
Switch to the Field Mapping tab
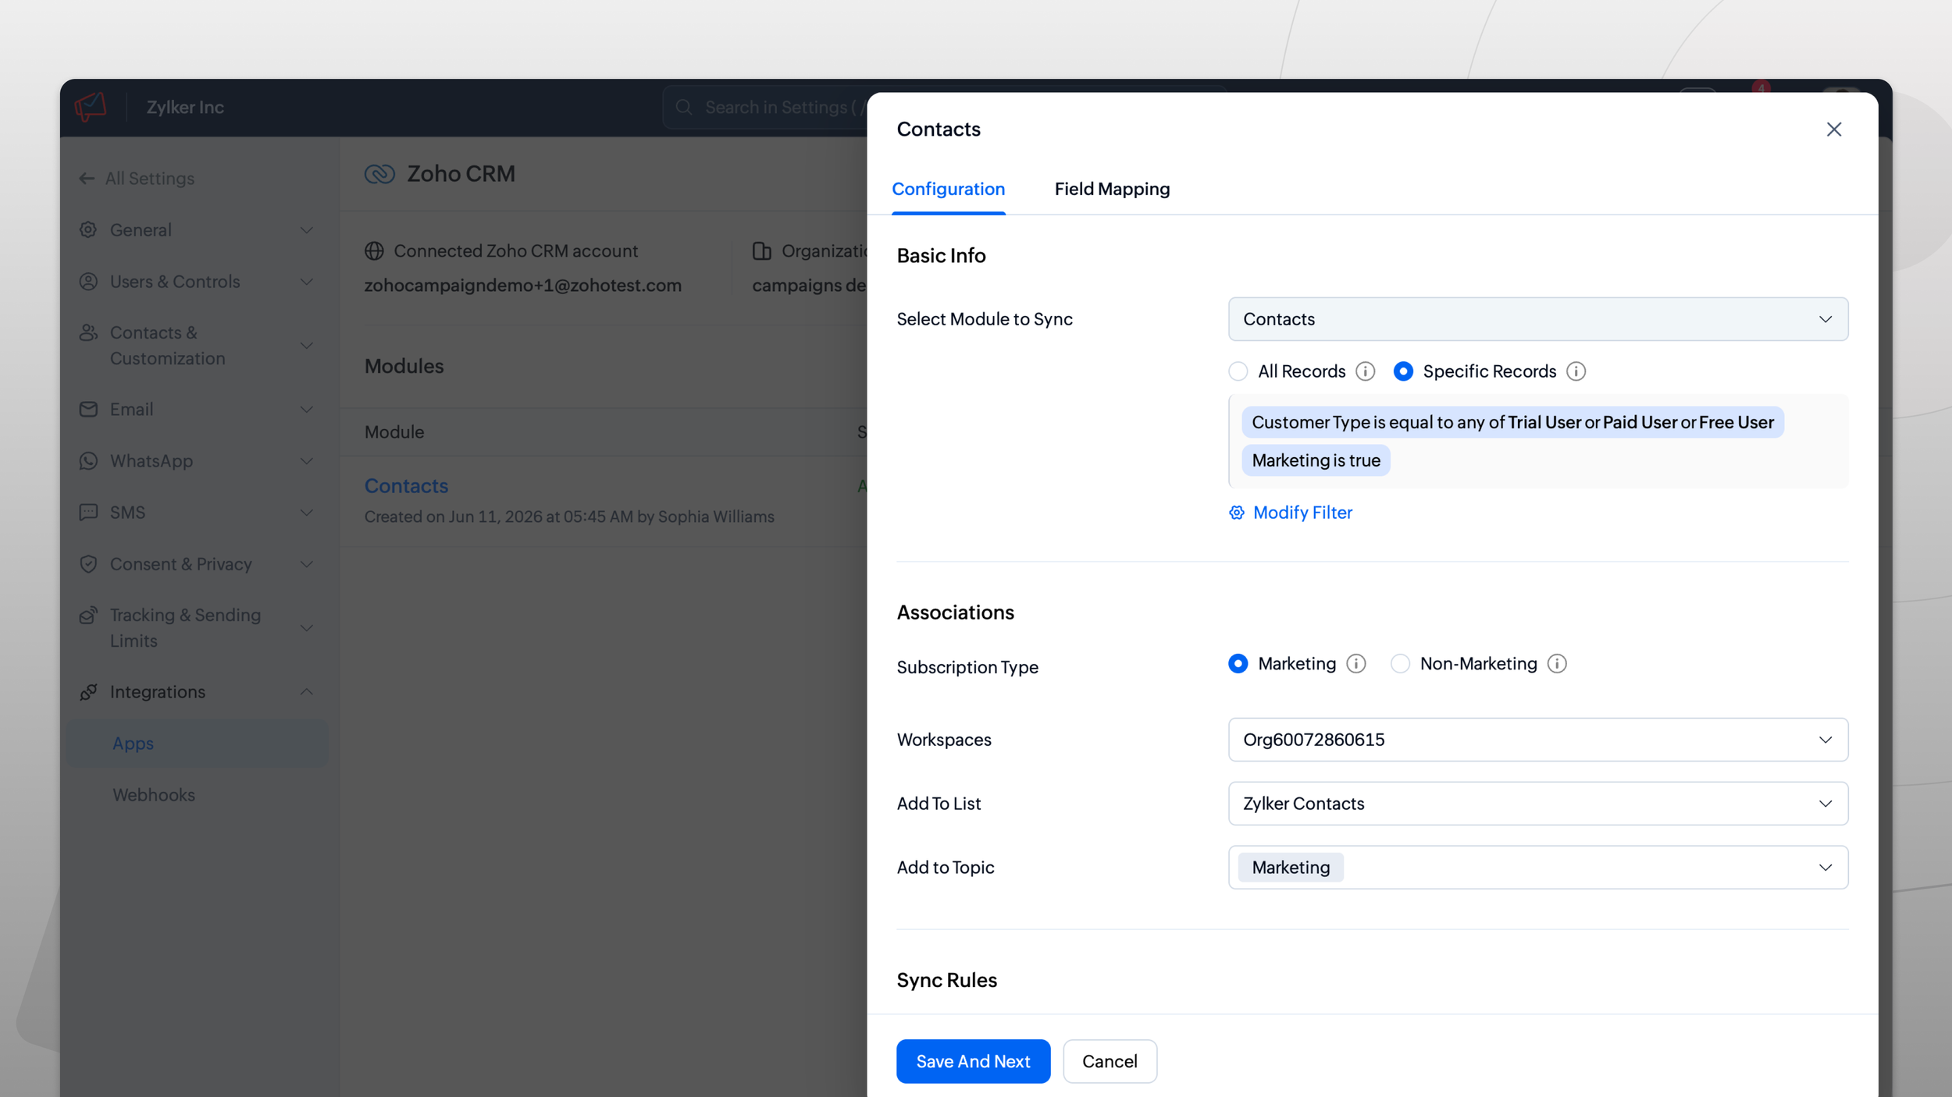click(1112, 190)
